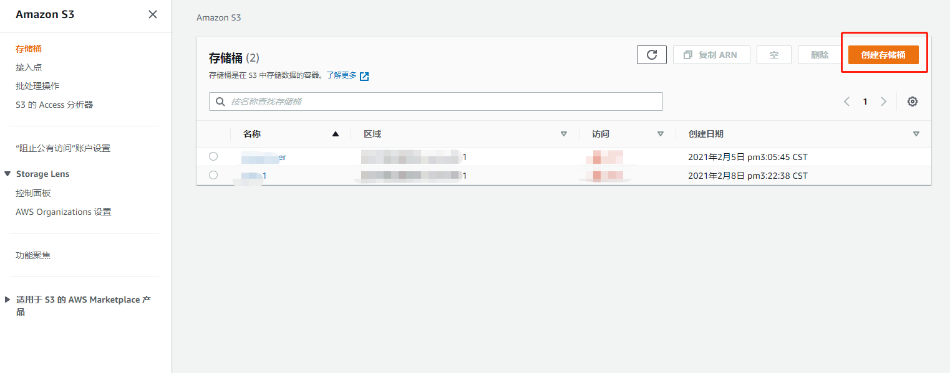Click the search magnifier icon

coord(220,102)
